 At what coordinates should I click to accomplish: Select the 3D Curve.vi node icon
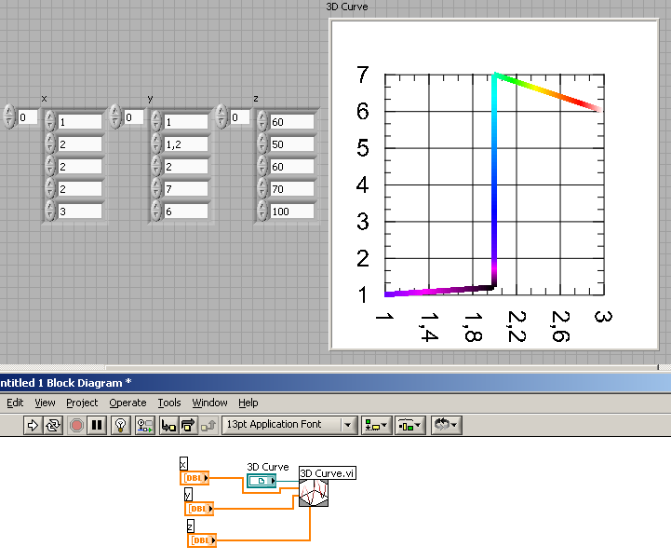[311, 495]
